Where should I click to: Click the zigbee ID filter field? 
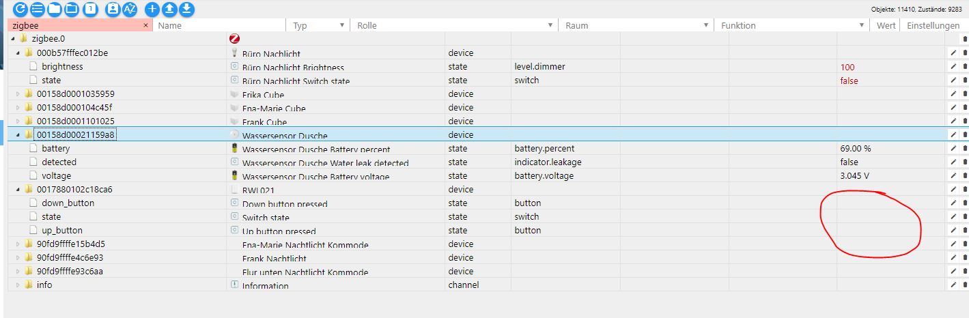(x=75, y=25)
